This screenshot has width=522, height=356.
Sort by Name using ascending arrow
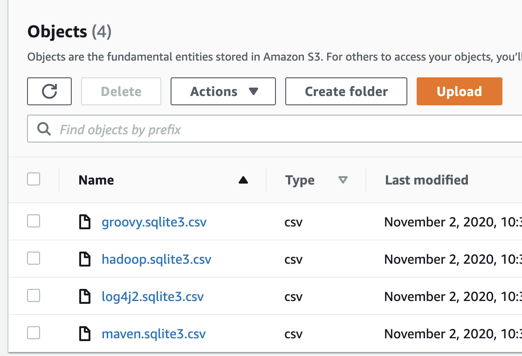(x=243, y=180)
